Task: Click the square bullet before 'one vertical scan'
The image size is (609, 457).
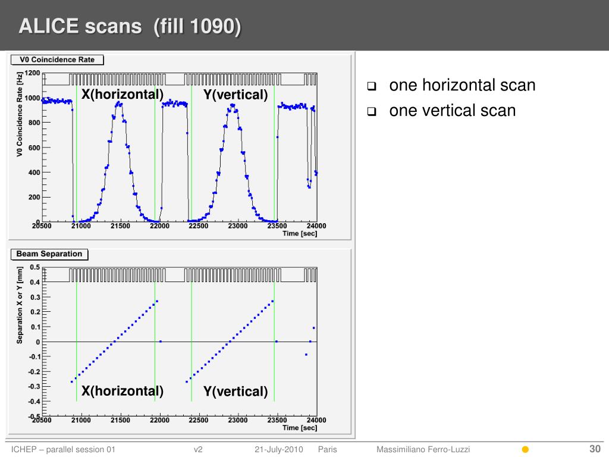Action: [372, 112]
